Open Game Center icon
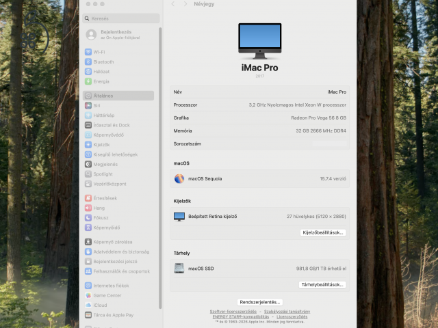The width and height of the screenshot is (438, 328). [88, 295]
